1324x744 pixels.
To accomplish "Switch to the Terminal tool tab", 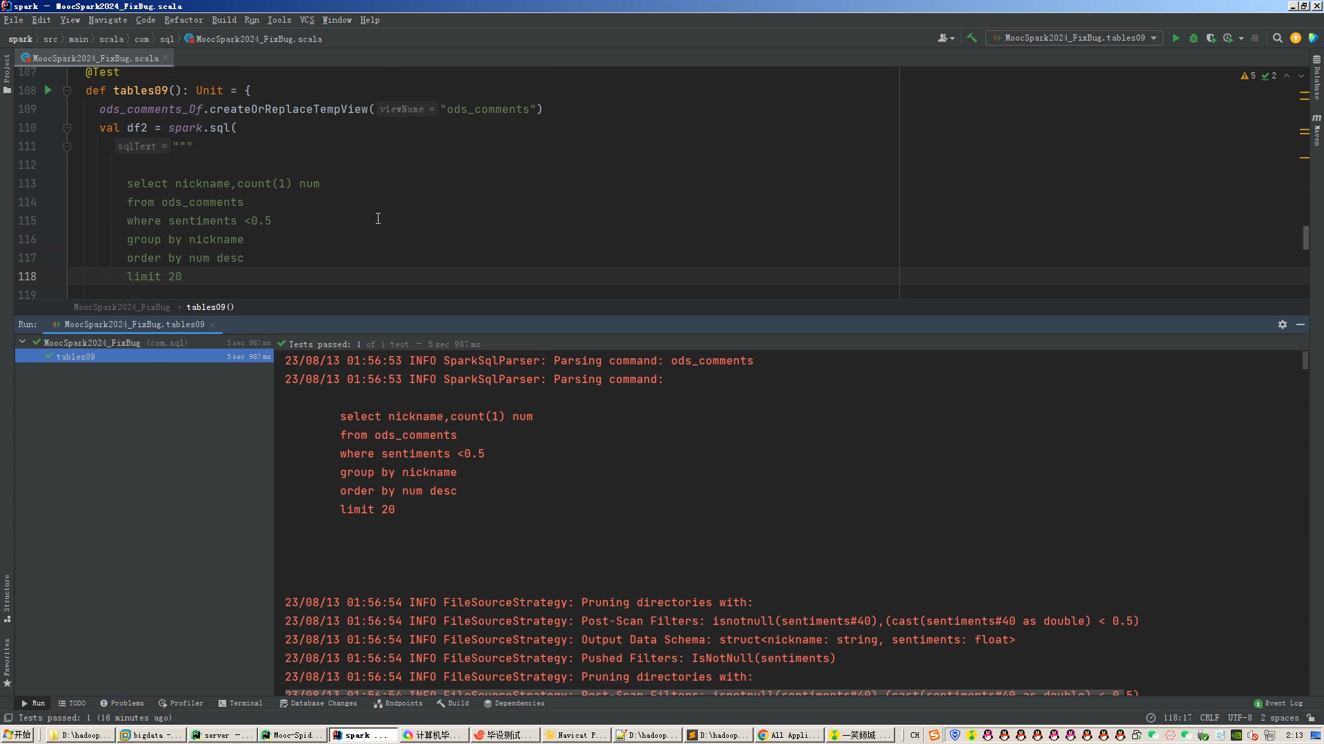I will tap(240, 703).
